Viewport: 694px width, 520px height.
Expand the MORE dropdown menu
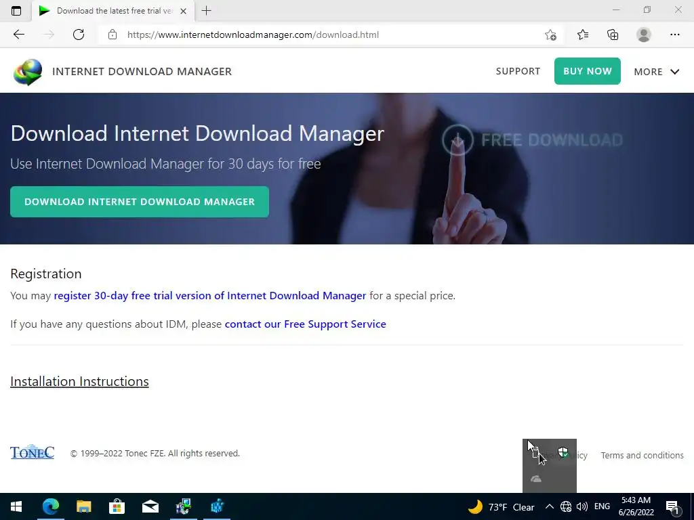click(656, 72)
